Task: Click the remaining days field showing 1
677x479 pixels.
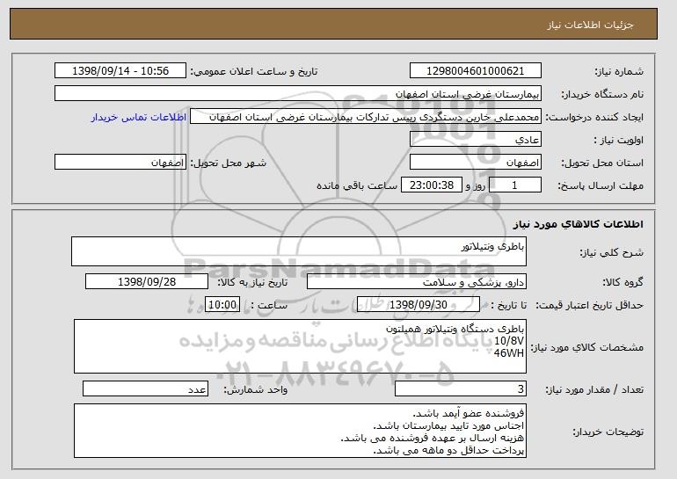Action: [x=514, y=185]
